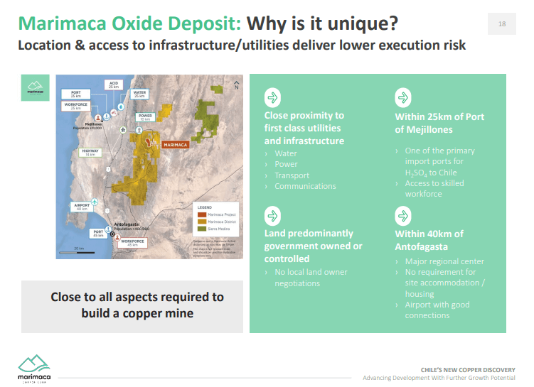This screenshot has height=387, width=534.
Task: Click the 'Water' bullet item
Action: [285, 153]
